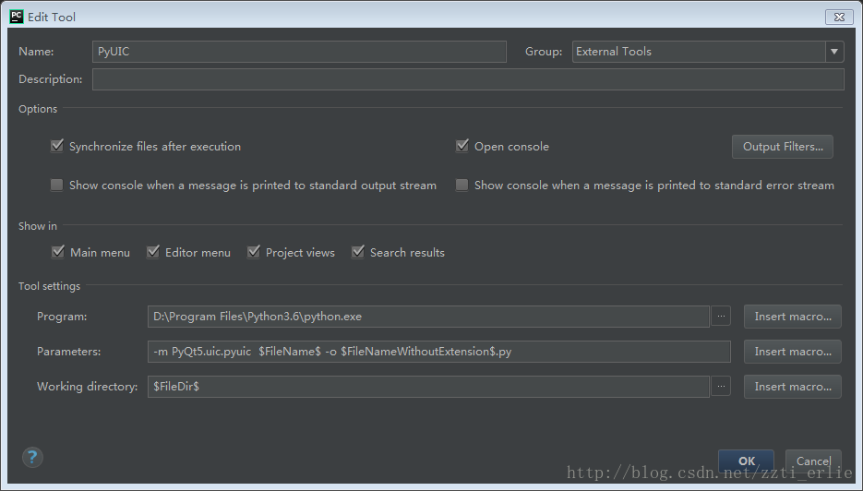
Task: Uncheck the Editor menu checkbox
Action: point(153,252)
